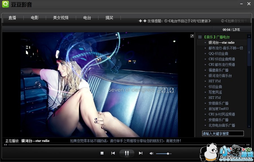The height and width of the screenshot is (162, 254).
Task: Select 福建音乐广播 in station list
Action: click(x=218, y=70)
